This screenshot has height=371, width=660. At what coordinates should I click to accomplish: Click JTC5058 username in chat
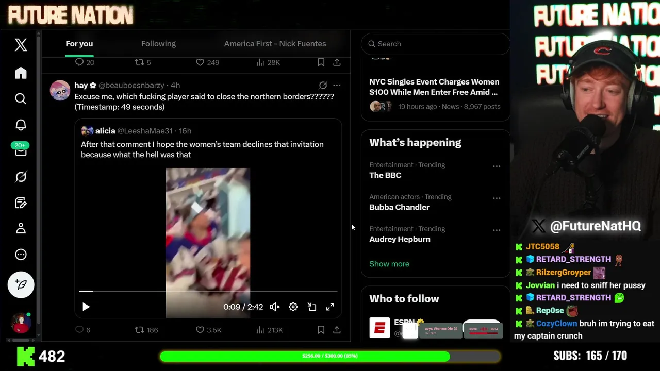[x=542, y=247]
